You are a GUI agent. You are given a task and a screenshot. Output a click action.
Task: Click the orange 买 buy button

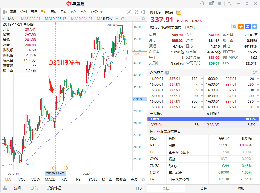[x=241, y=26]
